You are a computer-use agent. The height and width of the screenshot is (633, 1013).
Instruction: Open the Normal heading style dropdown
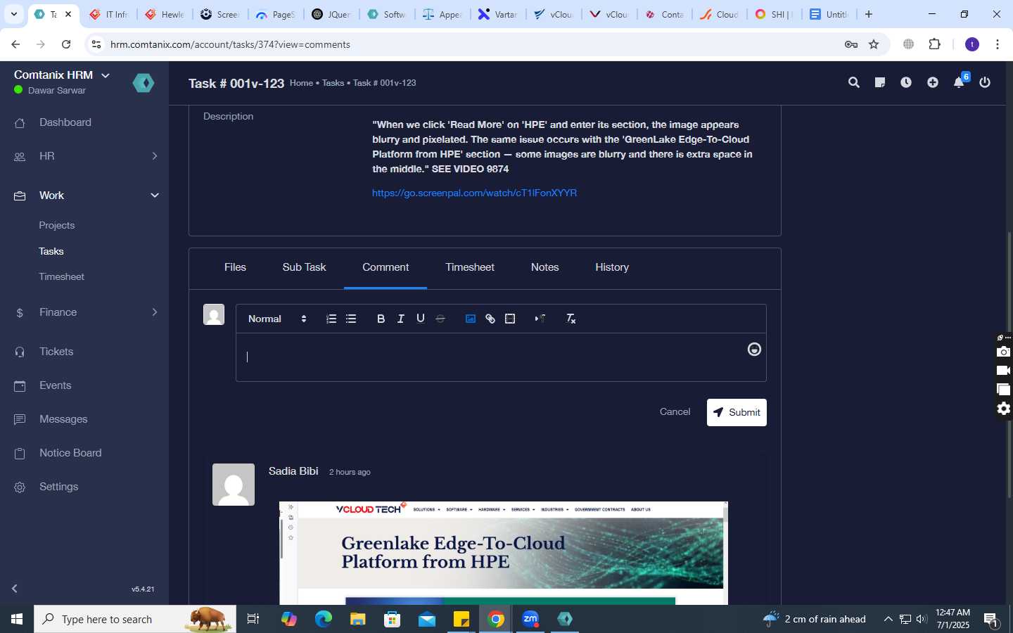pyautogui.click(x=278, y=319)
